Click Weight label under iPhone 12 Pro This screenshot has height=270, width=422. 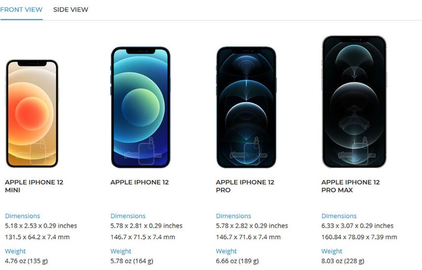click(x=226, y=251)
